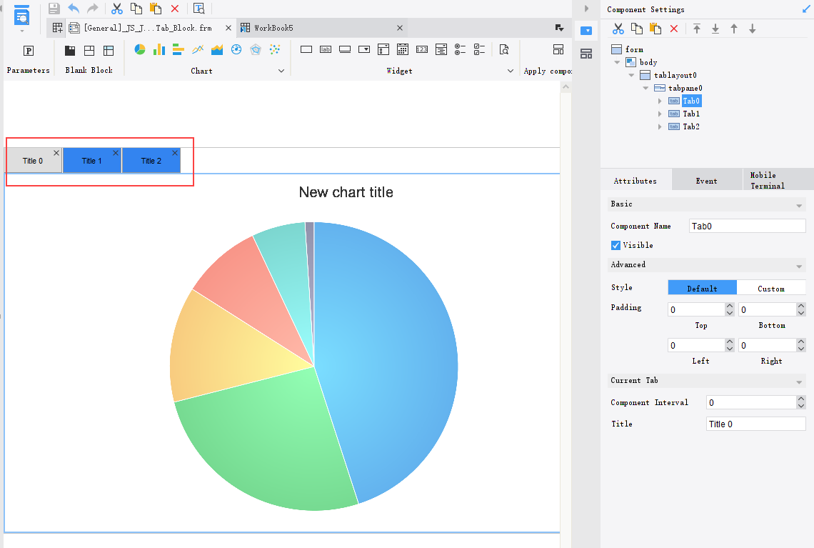Viewport: 814px width, 548px height.
Task: Expand Tab0 node in component tree
Action: (x=660, y=101)
